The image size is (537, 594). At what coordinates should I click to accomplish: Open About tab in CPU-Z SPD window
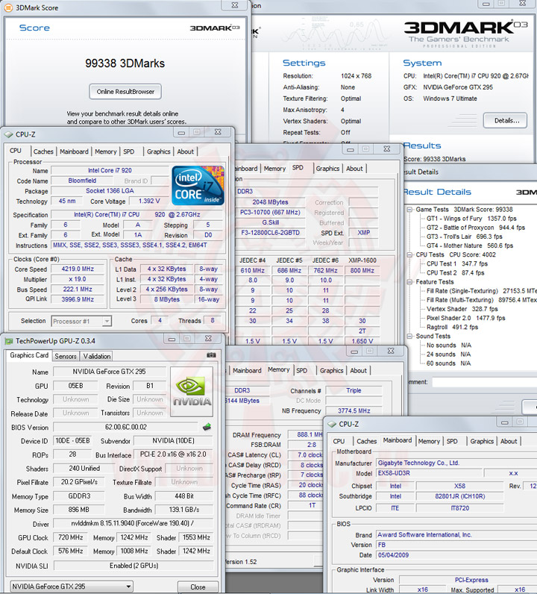click(x=354, y=169)
